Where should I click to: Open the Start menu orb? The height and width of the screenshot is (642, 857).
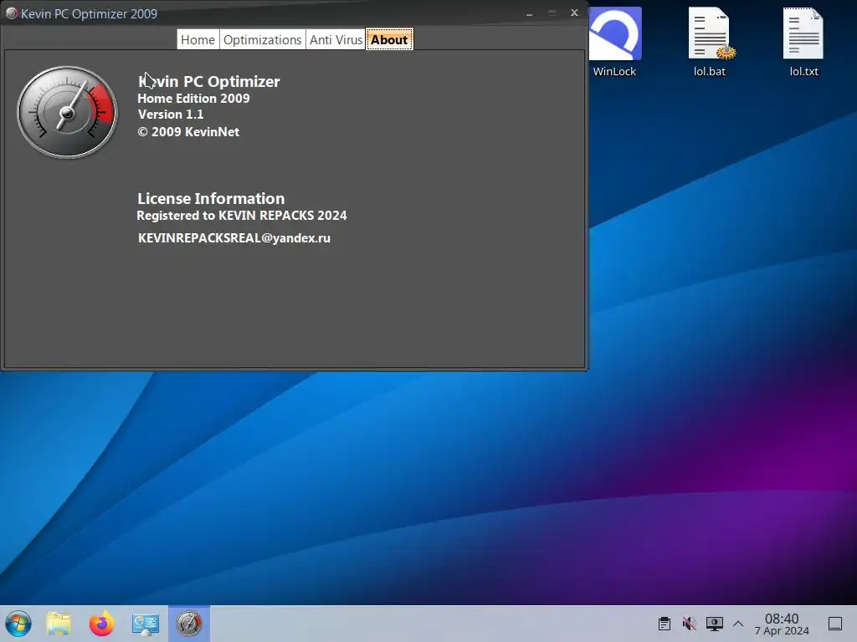click(18, 624)
